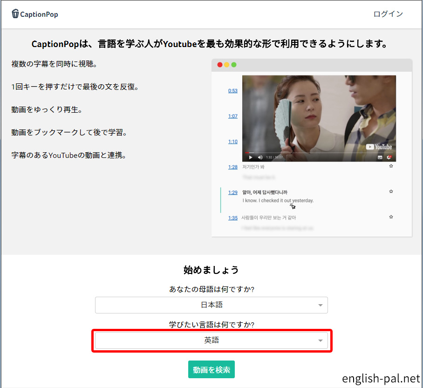Image resolution: width=423 pixels, height=388 pixels.
Task: Open the 日本語 native language dropdown
Action: (x=211, y=305)
